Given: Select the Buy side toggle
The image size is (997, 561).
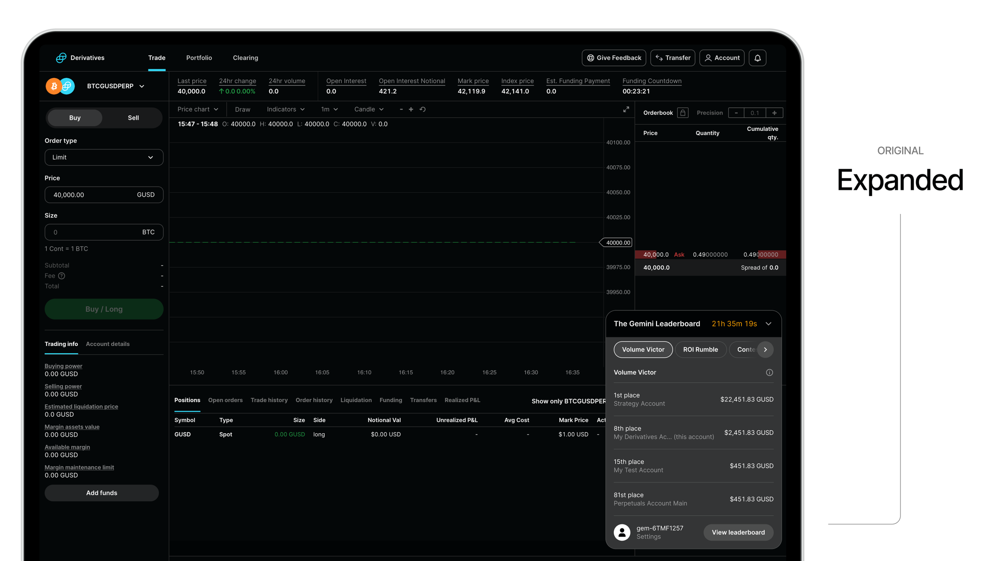Looking at the screenshot, I should coord(75,118).
